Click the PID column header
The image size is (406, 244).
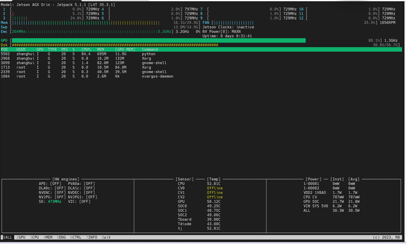[4, 49]
